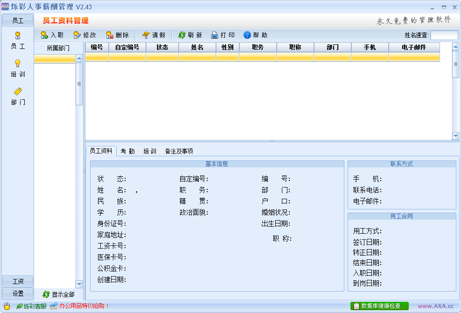Click department list scrollbar down arrow
The height and width of the screenshot is (313, 461).
tap(79, 284)
